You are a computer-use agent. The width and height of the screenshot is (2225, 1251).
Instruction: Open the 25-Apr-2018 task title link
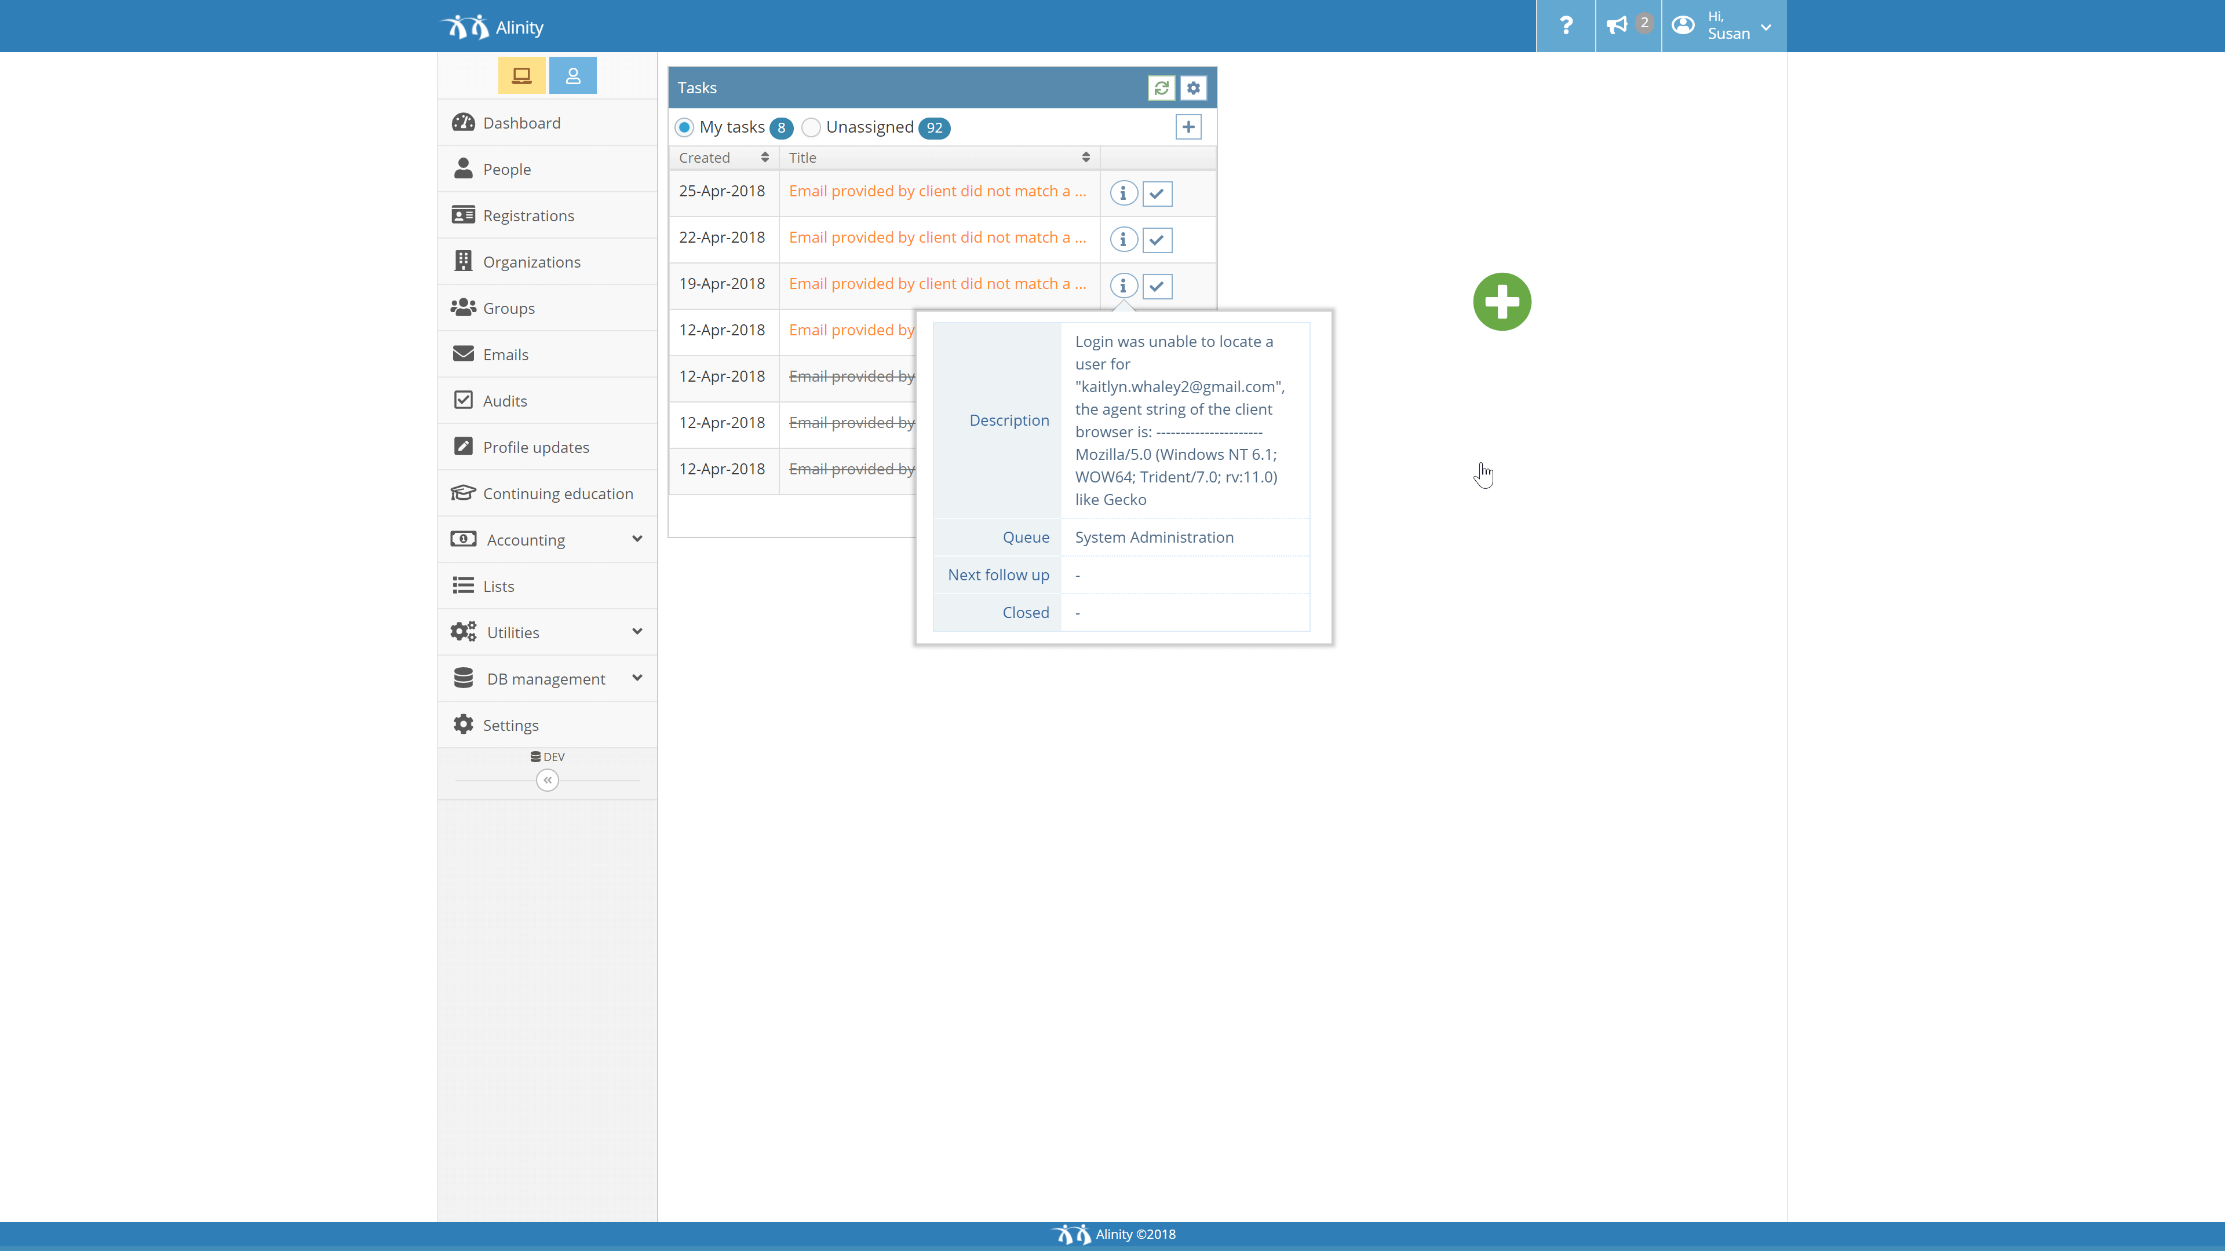pyautogui.click(x=937, y=192)
